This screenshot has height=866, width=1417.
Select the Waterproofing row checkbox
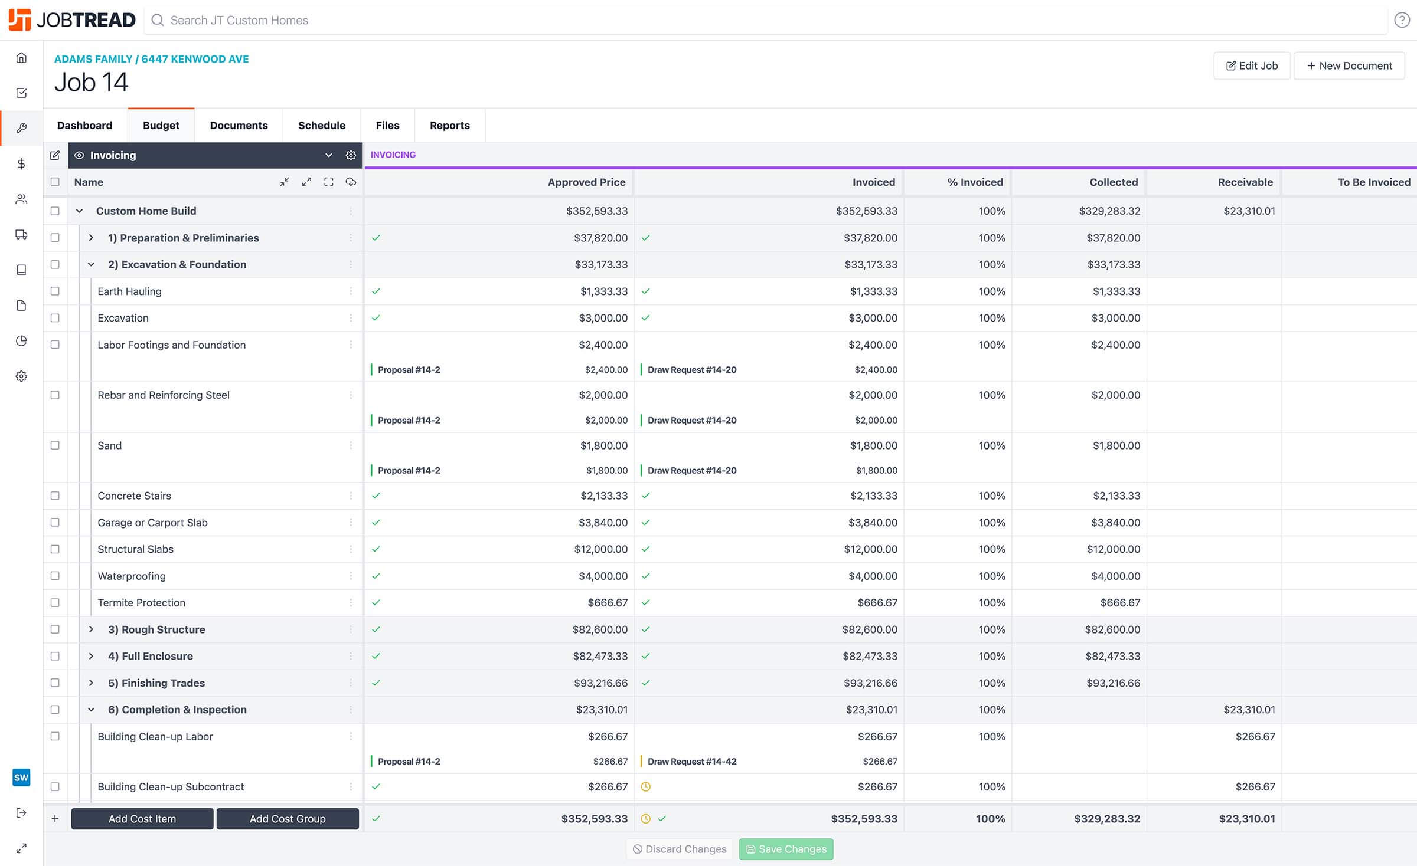55,576
